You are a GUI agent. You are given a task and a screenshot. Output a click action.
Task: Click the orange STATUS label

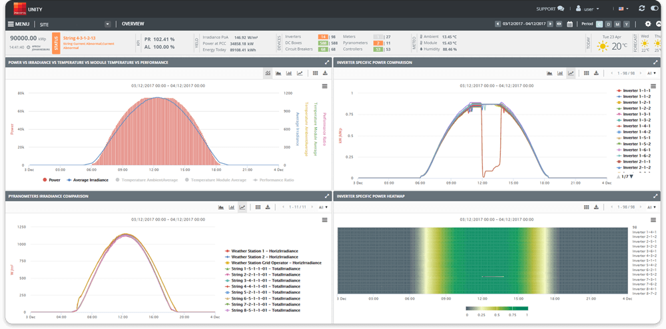56,43
